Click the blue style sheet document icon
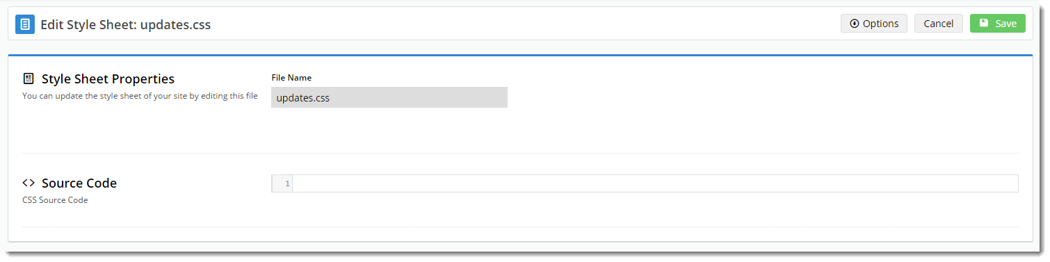Screen dimensions: 1050x262 (25, 24)
